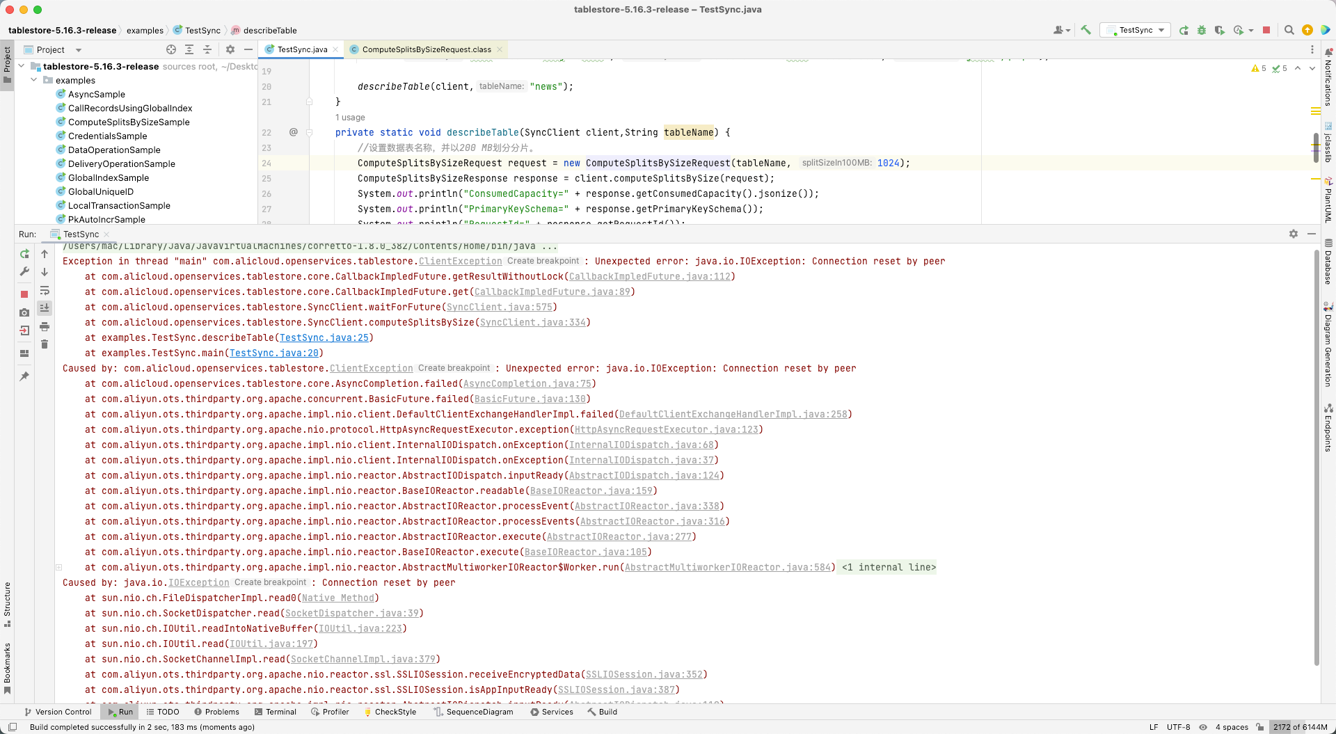Open Project panel settings gear
This screenshot has width=1336, height=734.
click(230, 49)
